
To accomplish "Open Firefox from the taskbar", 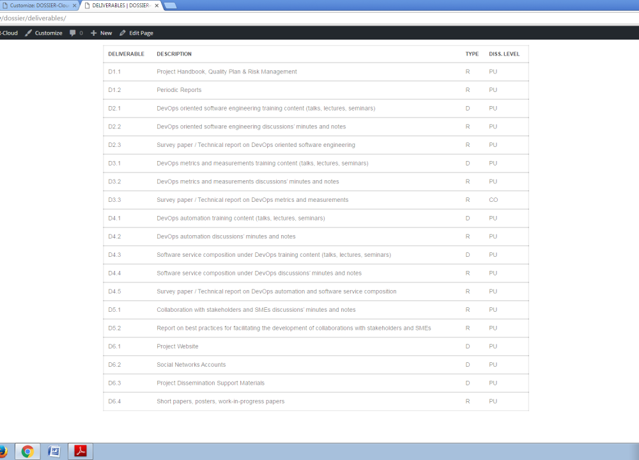I will coord(3,452).
